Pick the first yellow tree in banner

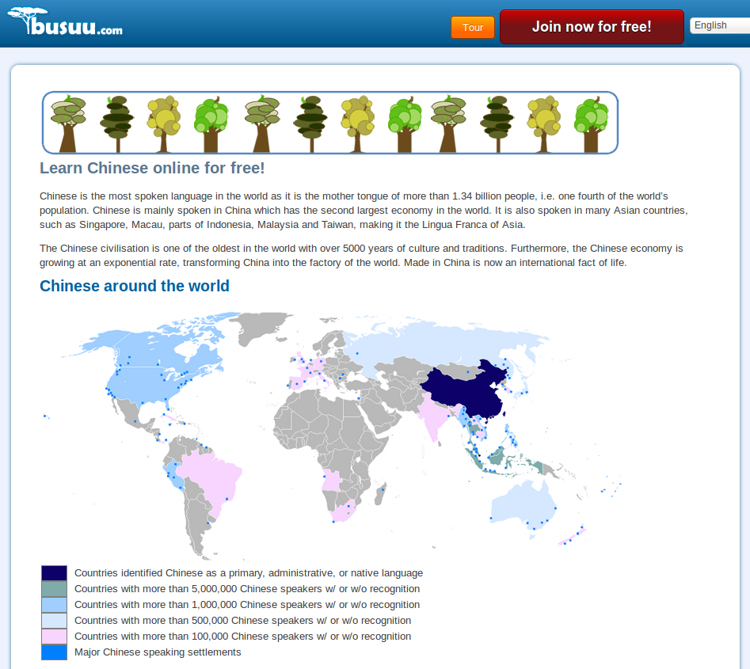click(164, 124)
